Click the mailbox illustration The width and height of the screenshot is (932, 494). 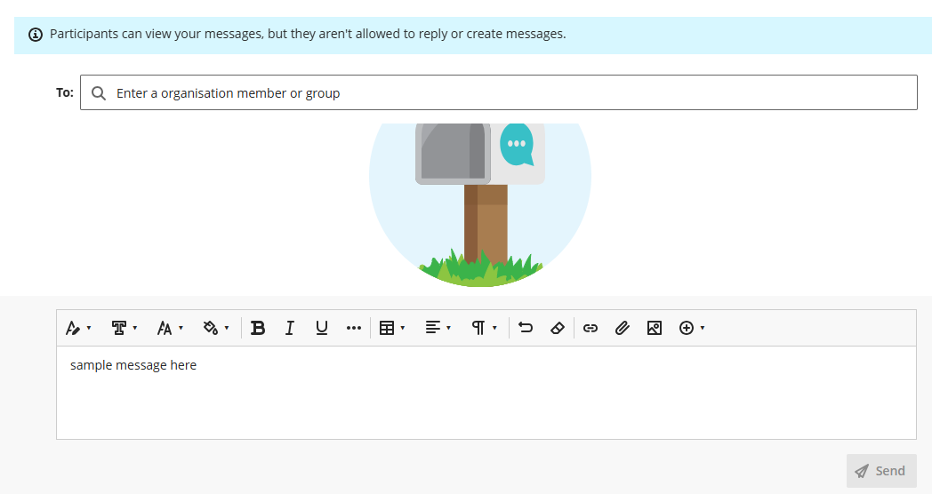(480, 205)
